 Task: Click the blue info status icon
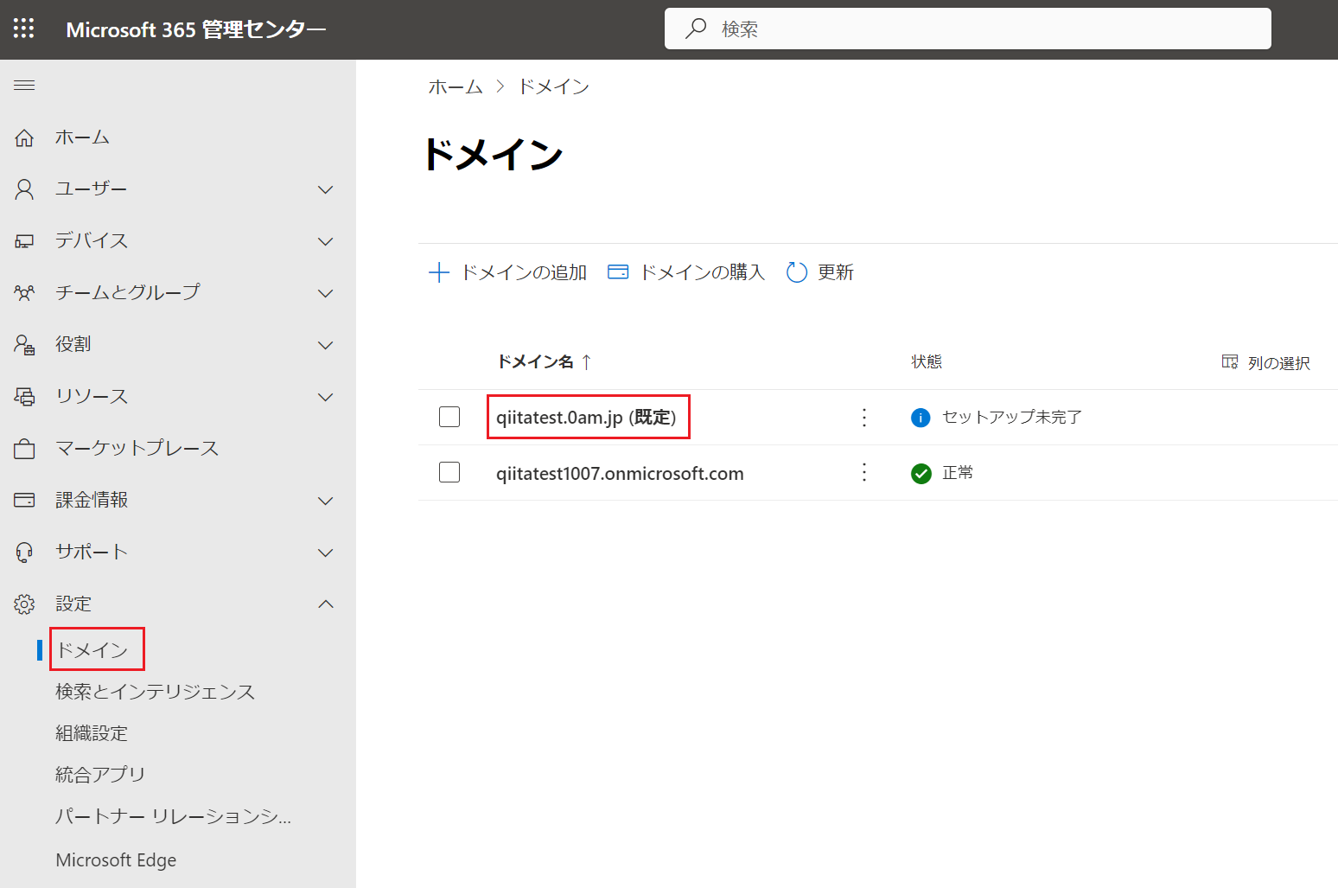click(x=921, y=418)
